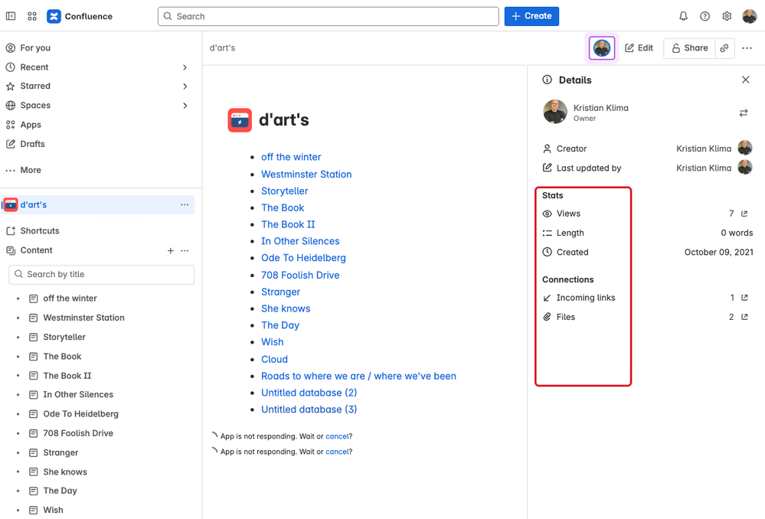The height and width of the screenshot is (519, 765).
Task: Open 'Westminster Station' link in page
Action: 306,174
